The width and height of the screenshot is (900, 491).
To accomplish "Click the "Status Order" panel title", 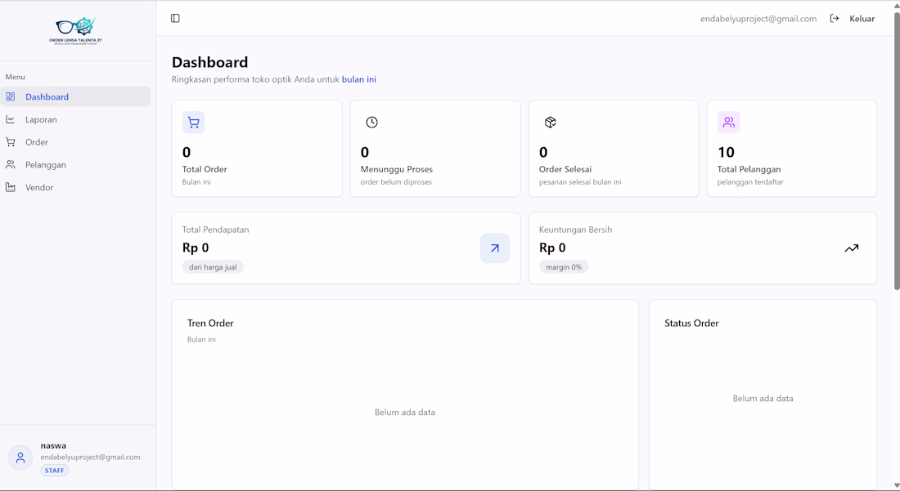I will [691, 324].
